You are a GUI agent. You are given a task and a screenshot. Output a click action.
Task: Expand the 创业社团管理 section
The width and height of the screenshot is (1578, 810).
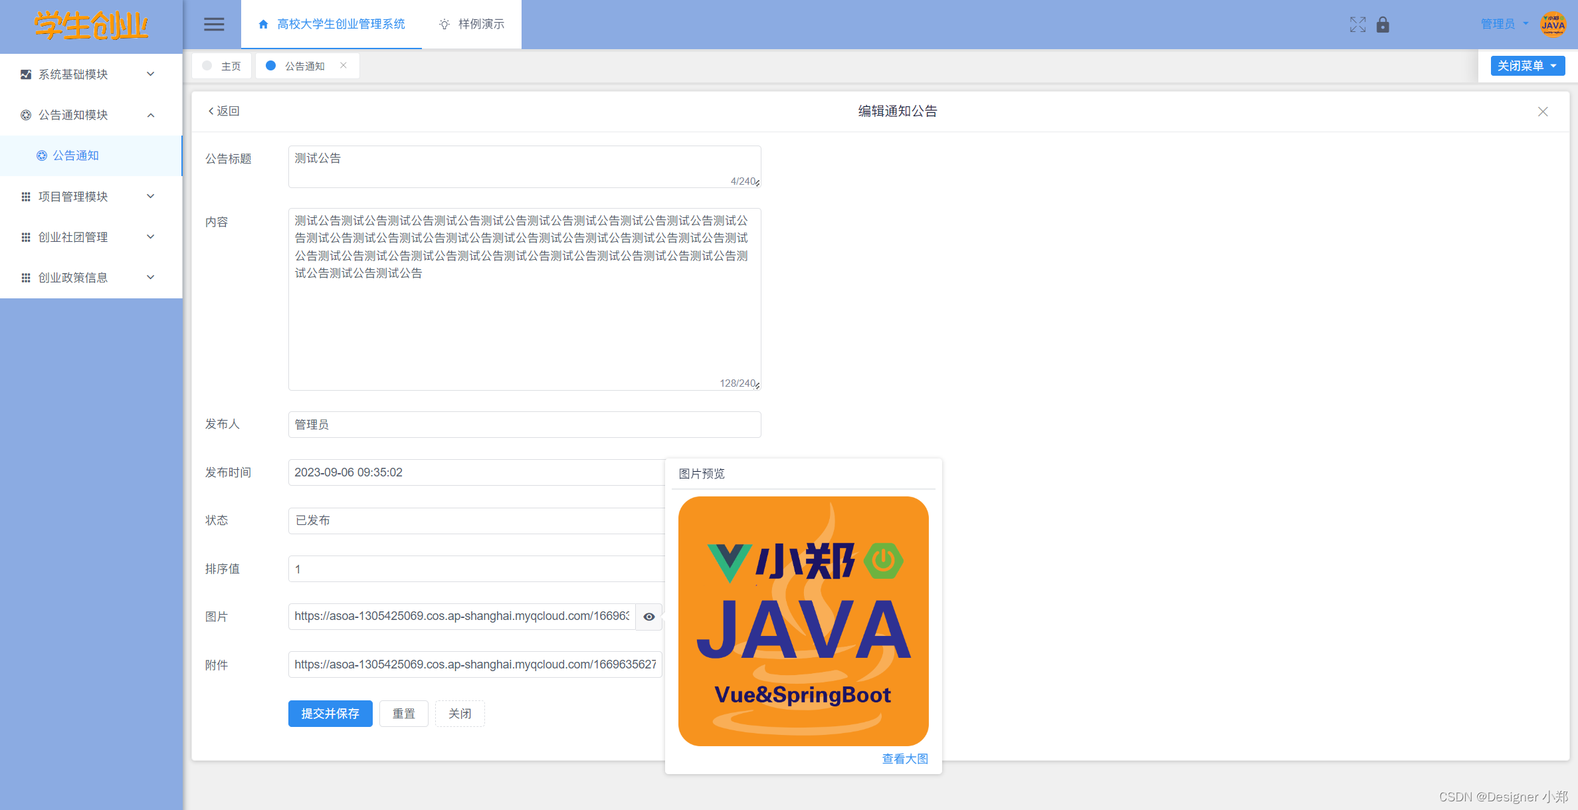[91, 237]
